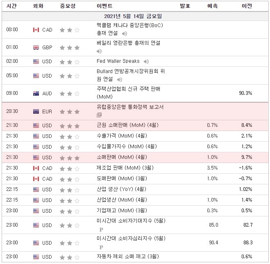Click the UK flag in the GBP row

(x=36, y=48)
